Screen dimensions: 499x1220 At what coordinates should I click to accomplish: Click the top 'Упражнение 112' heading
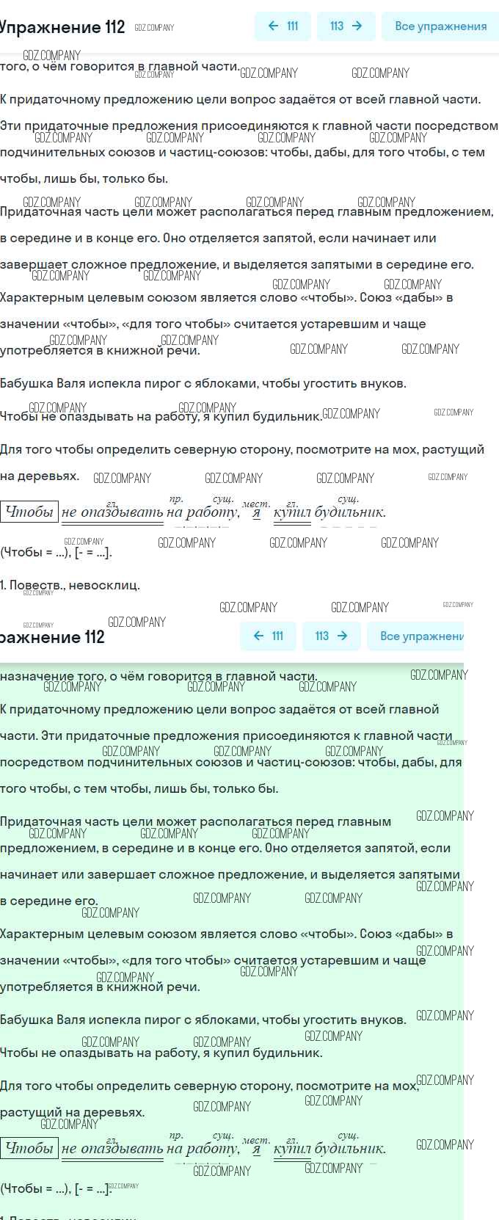click(x=62, y=27)
